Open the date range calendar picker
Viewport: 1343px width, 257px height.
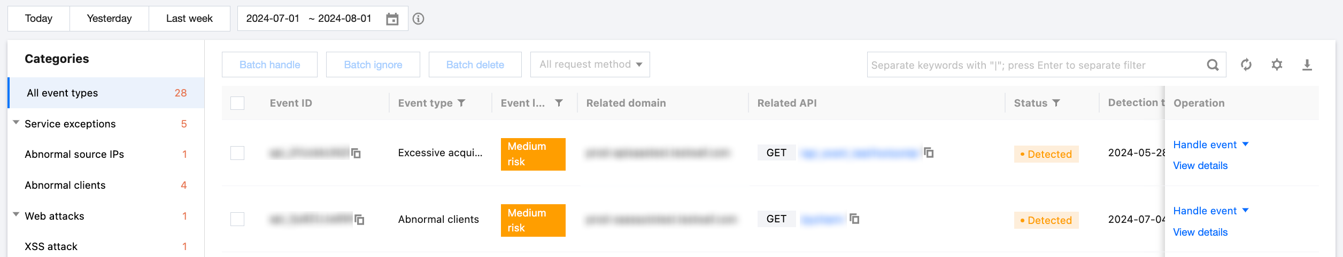tap(392, 19)
